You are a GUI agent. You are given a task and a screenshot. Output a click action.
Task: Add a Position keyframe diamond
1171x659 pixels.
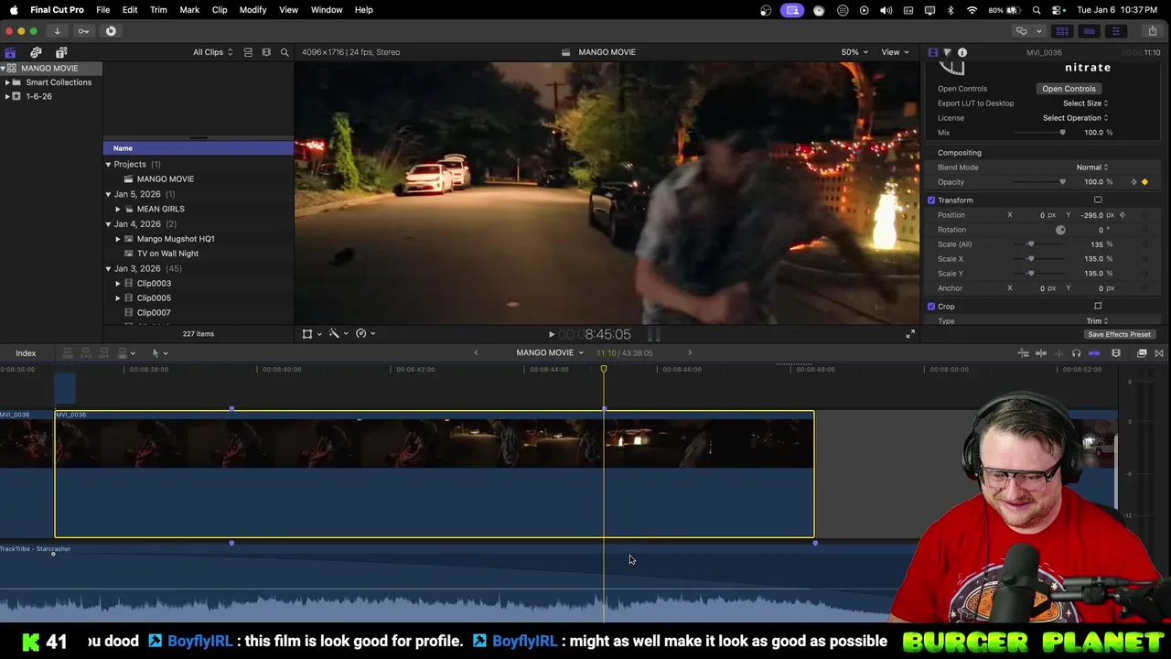(1144, 215)
